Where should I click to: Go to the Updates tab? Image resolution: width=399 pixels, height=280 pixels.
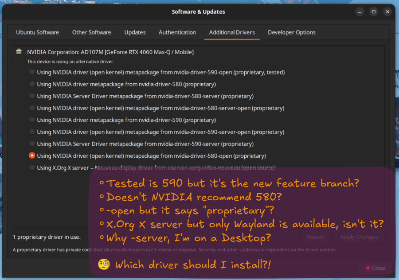coord(135,32)
